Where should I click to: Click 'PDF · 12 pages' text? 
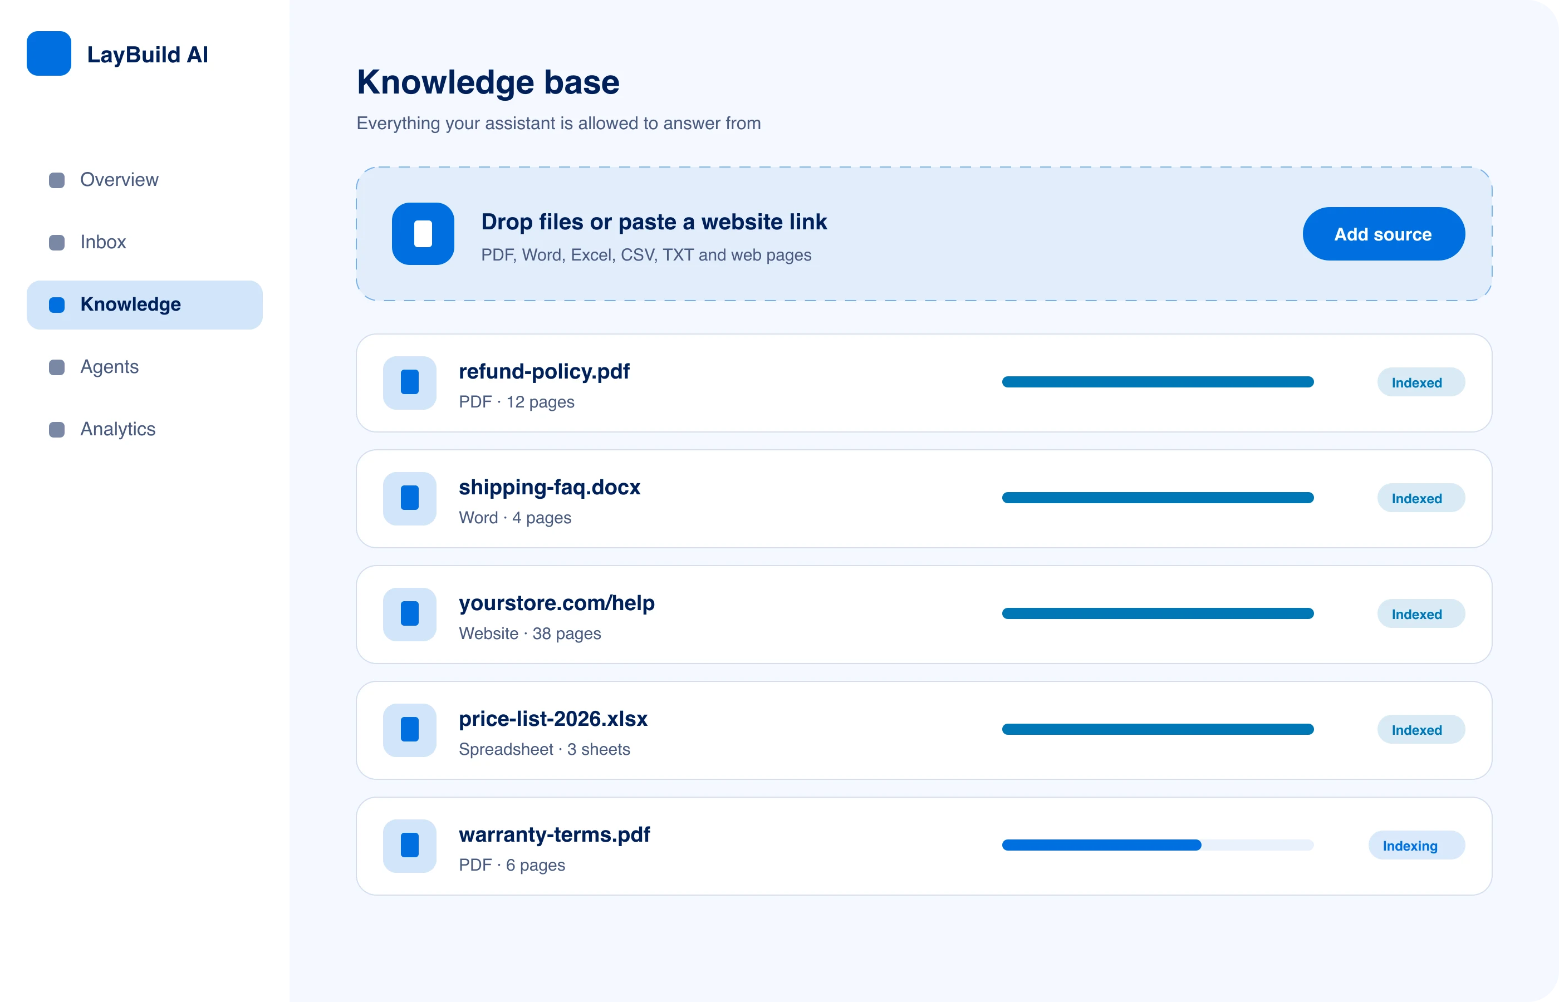517,402
